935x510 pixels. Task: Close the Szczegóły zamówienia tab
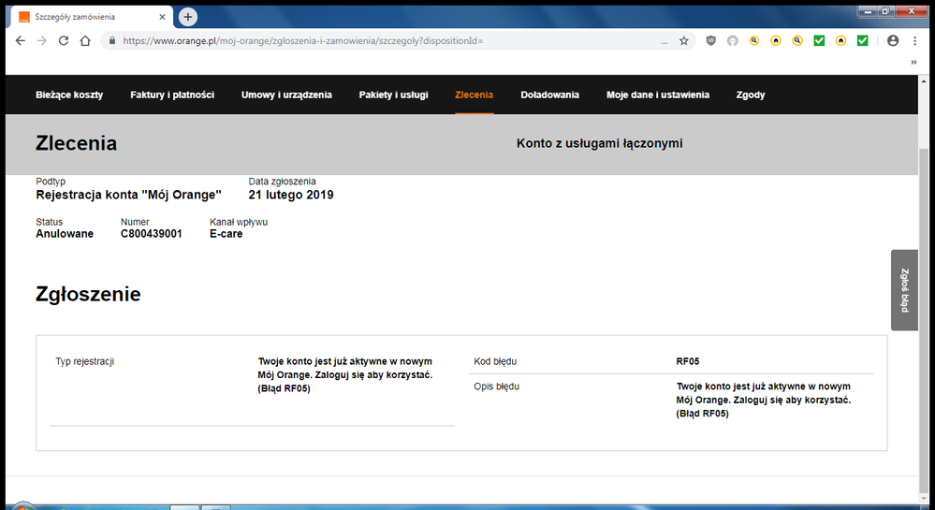[162, 17]
